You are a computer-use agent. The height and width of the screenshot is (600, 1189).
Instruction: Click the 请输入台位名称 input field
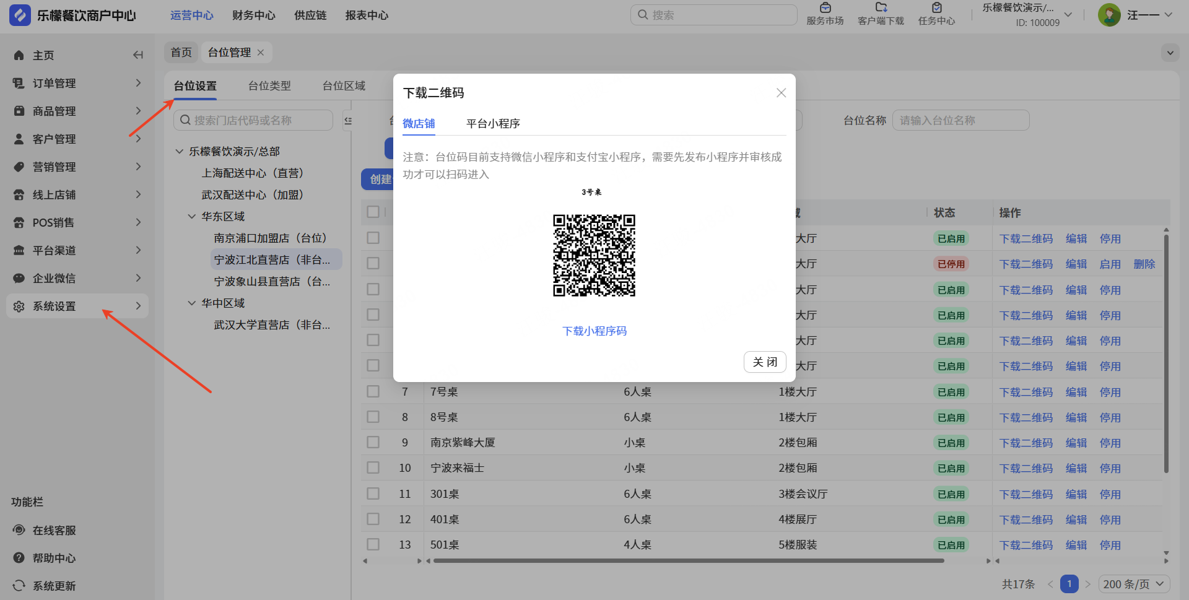tap(961, 121)
